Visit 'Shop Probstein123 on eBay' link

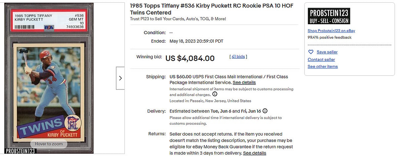pos(331,31)
